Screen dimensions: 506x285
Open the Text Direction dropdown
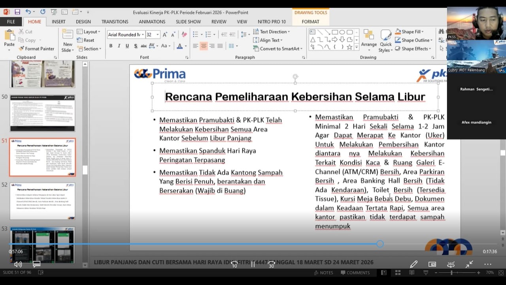point(272,32)
